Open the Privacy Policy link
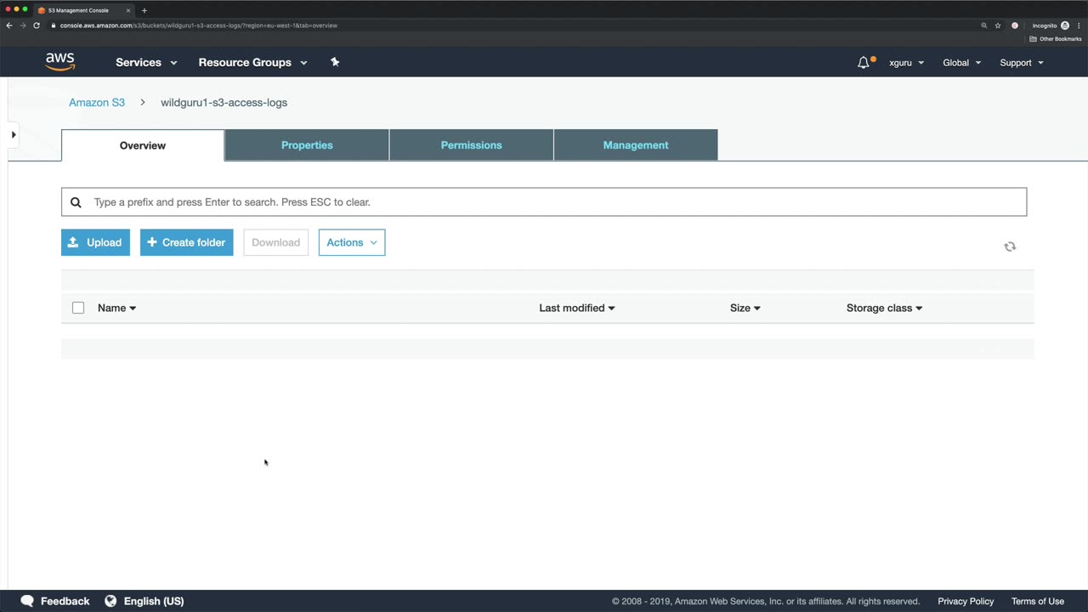Viewport: 1088px width, 612px height. pos(966,601)
